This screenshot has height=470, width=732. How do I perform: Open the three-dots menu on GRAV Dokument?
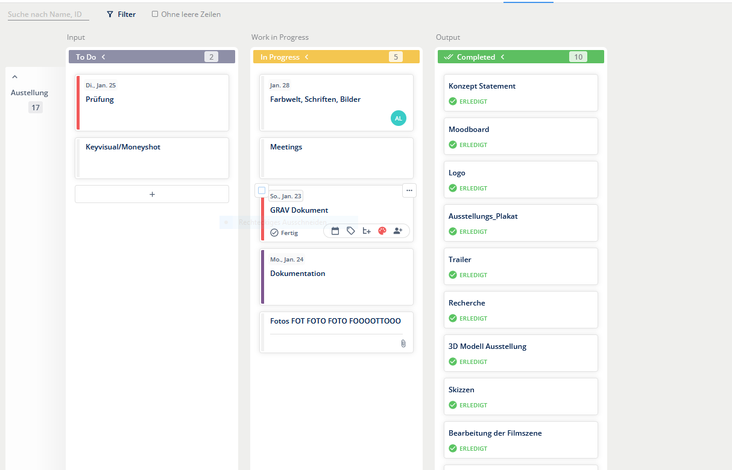coord(409,190)
